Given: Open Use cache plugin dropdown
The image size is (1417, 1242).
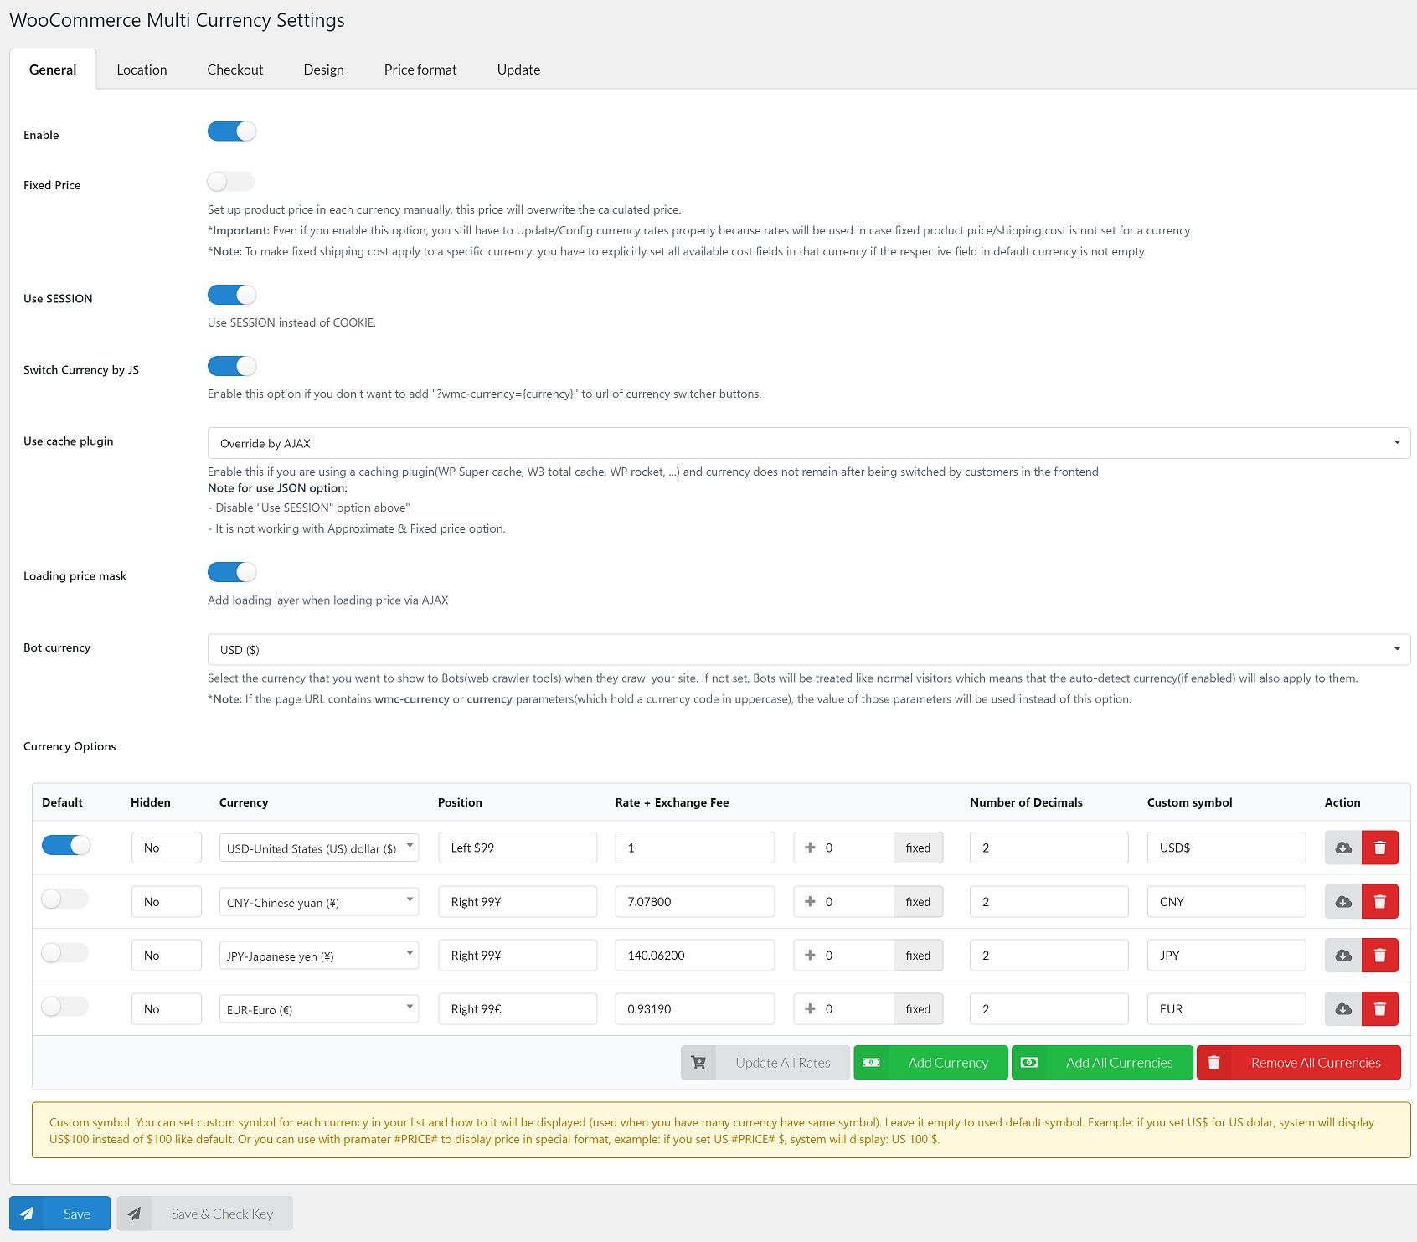Looking at the screenshot, I should (x=809, y=443).
